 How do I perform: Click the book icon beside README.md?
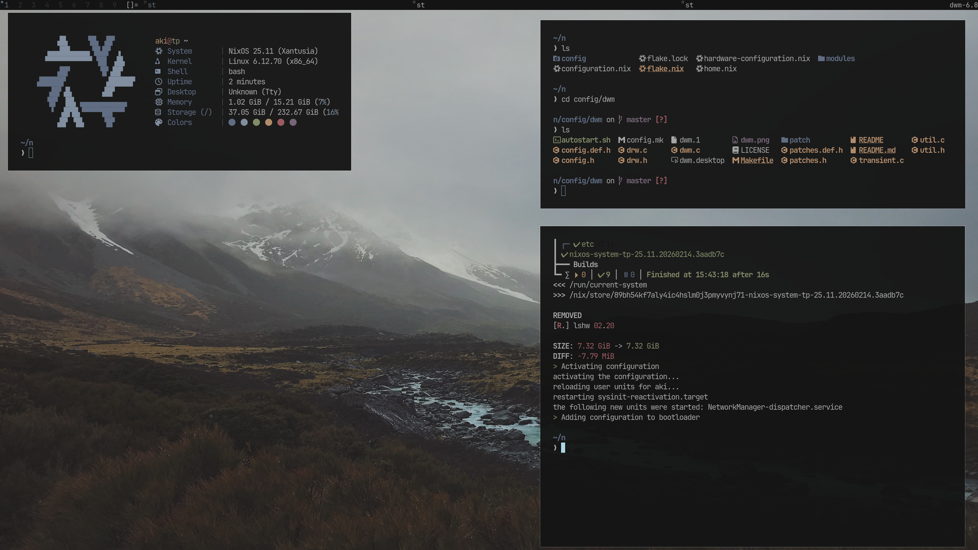tap(853, 150)
